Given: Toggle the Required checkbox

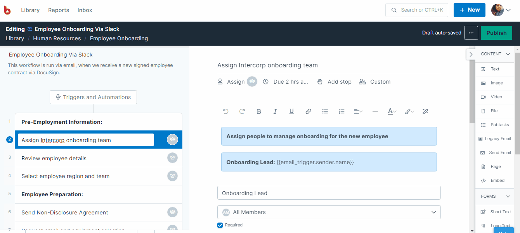Looking at the screenshot, I should pyautogui.click(x=220, y=225).
